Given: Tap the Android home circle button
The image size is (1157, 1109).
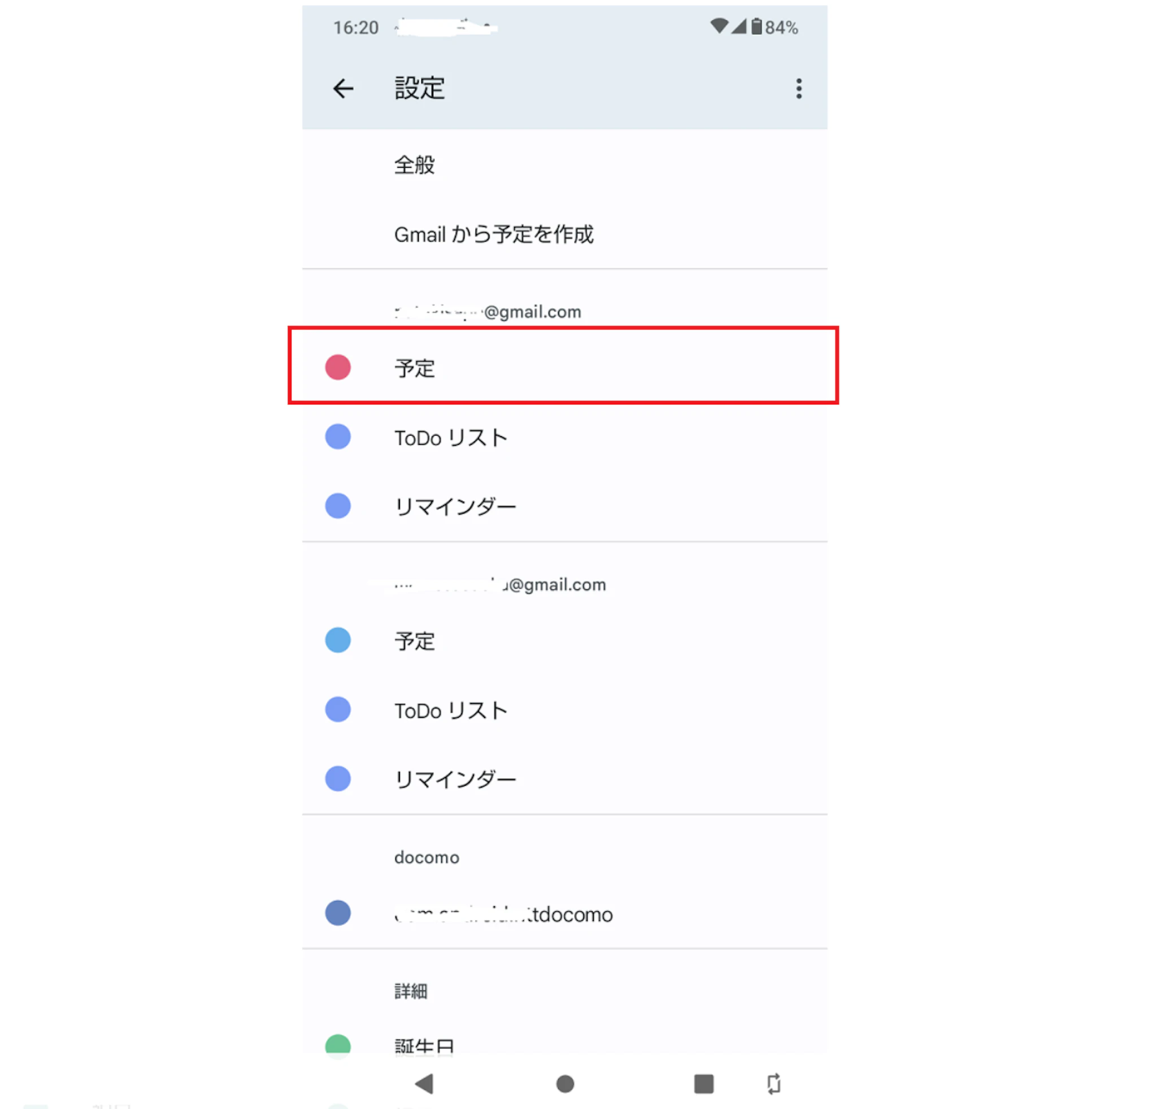Looking at the screenshot, I should (x=565, y=1084).
